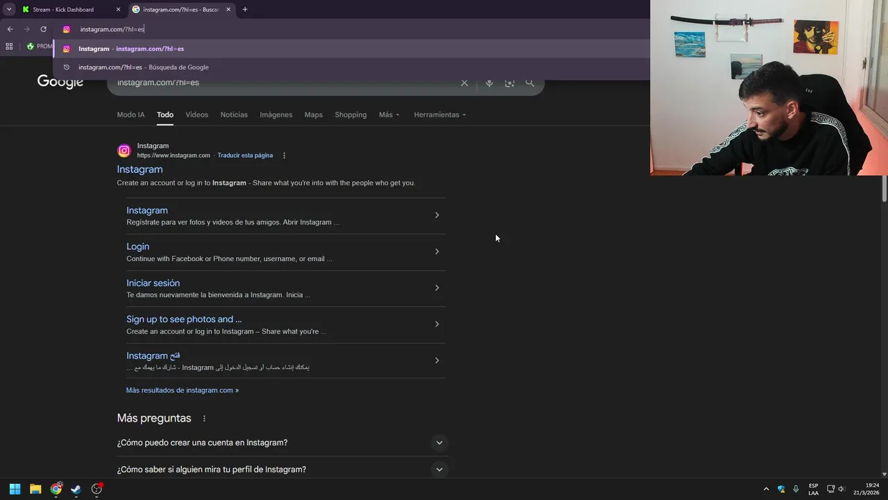
Task: Open OBS Studio from the taskbar
Action: 97,489
